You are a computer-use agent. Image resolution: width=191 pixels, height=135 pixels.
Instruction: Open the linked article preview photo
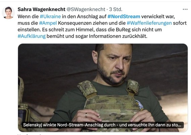103,88
